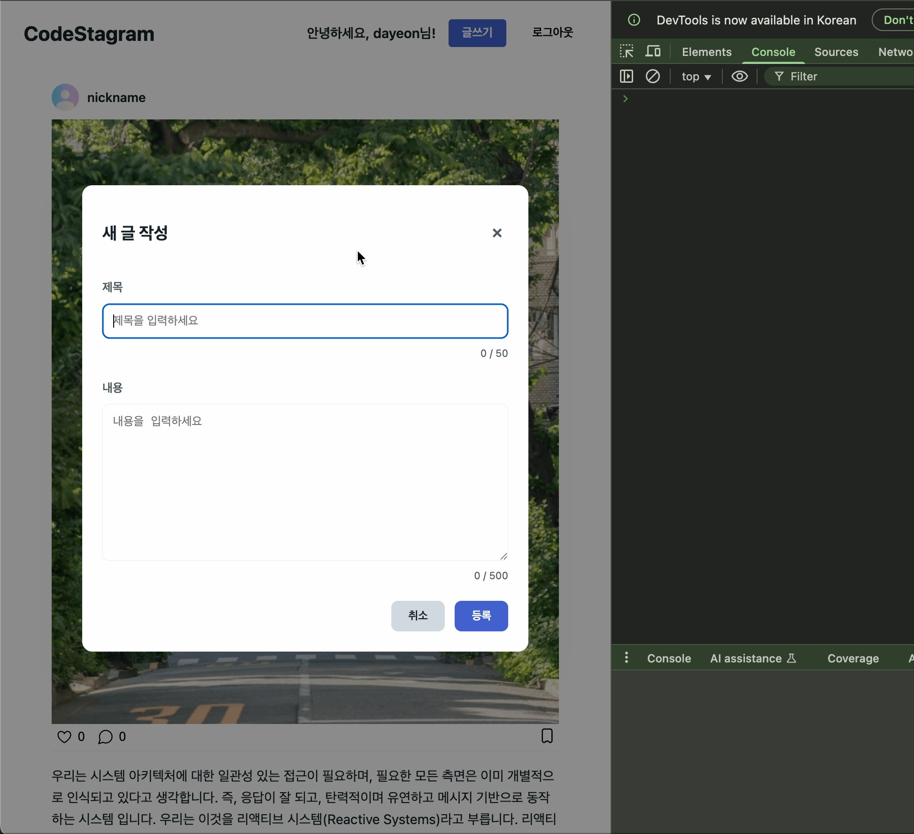Viewport: 914px width, 834px height.
Task: Switch to the Sources tab
Action: pos(836,52)
